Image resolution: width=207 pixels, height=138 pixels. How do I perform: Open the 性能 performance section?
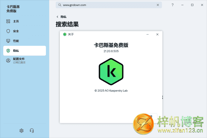[x=25, y=41]
